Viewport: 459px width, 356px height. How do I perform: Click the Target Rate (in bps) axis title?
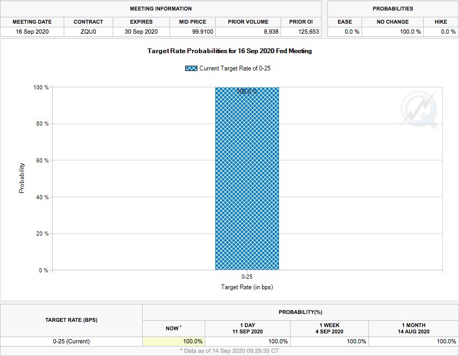[x=247, y=287]
